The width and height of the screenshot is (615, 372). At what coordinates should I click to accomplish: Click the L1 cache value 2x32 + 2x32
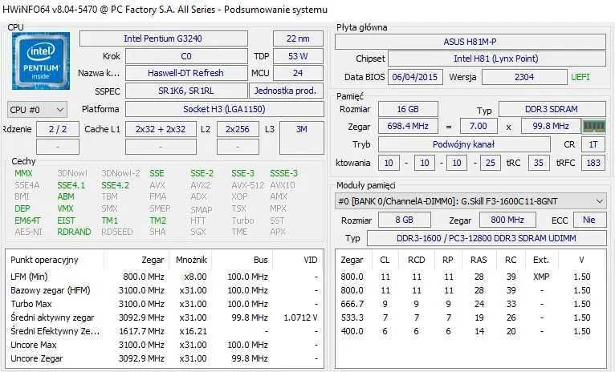pyautogui.click(x=161, y=129)
